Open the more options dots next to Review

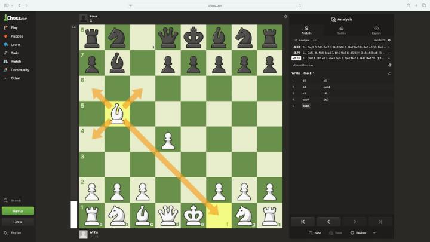click(374, 232)
